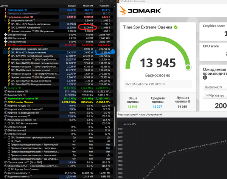The height and width of the screenshot is (179, 227).
Task: Select the Выделенная память ГП row
Action: pos(58,176)
